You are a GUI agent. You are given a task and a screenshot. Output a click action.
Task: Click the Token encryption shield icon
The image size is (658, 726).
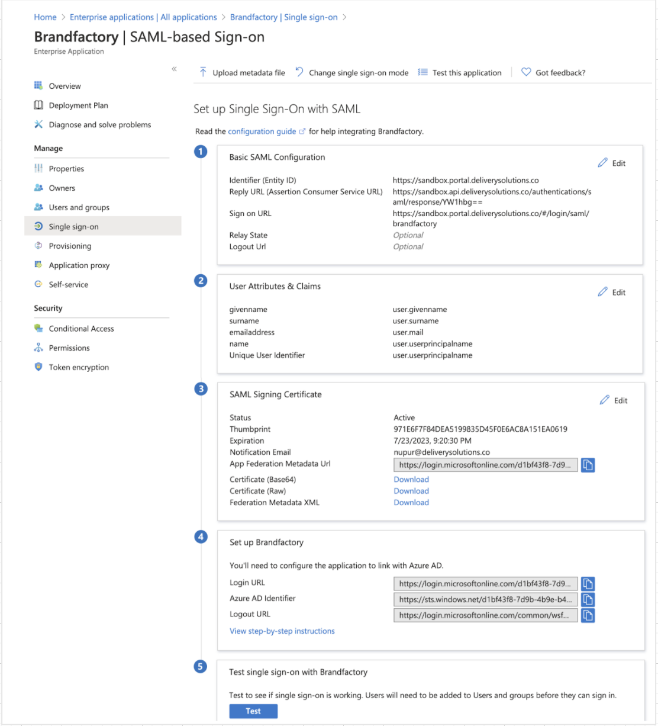(x=38, y=367)
